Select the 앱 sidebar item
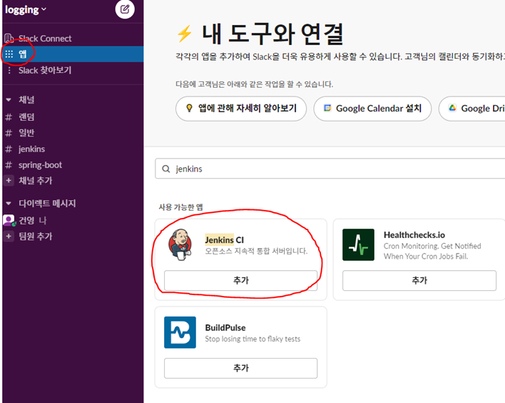The height and width of the screenshot is (403, 505). [x=73, y=54]
